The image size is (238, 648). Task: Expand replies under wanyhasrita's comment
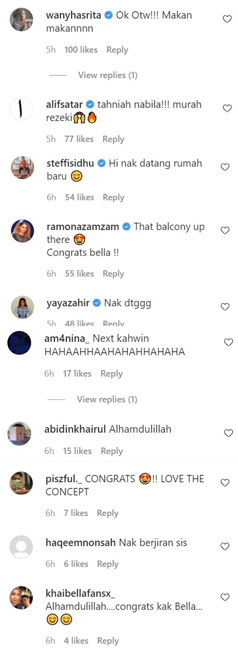tap(107, 75)
